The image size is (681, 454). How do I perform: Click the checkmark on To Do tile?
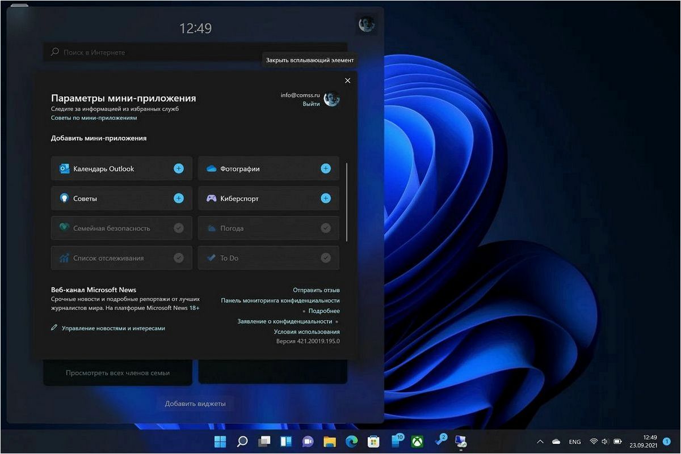pyautogui.click(x=326, y=258)
